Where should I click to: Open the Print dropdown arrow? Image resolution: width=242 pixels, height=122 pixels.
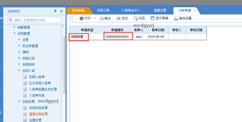tap(95, 18)
